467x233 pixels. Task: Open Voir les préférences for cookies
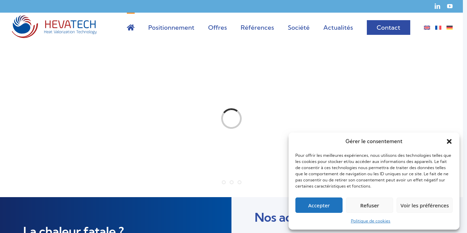(425, 205)
